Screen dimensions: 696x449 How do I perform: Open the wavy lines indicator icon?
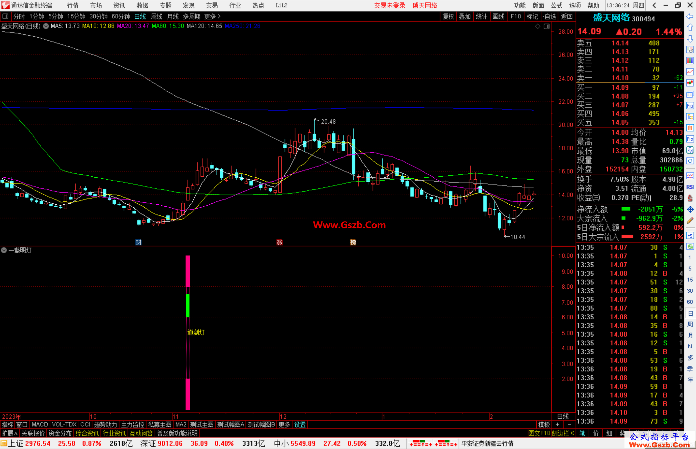click(x=690, y=176)
